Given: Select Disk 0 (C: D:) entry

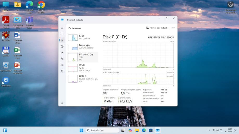Looking at the screenshot, I should point(82,57).
